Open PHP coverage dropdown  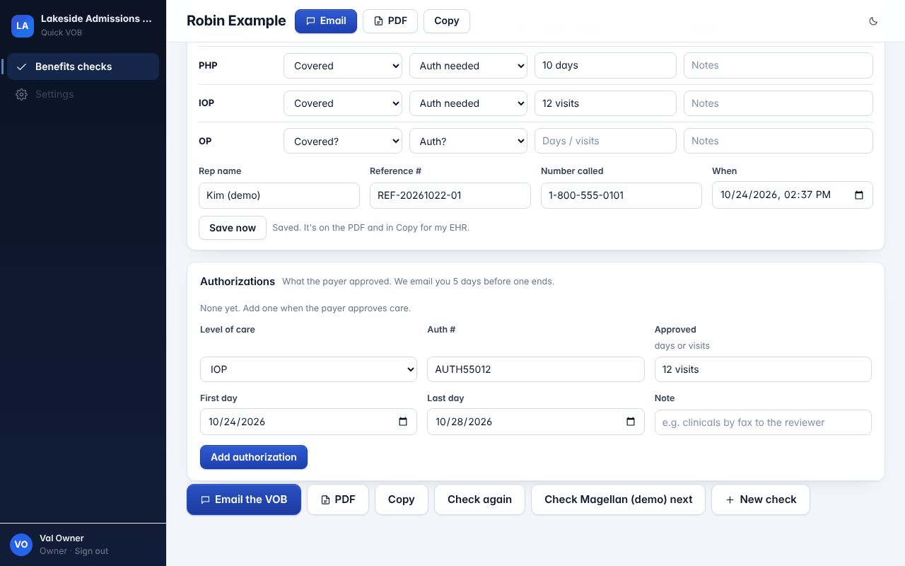343,66
